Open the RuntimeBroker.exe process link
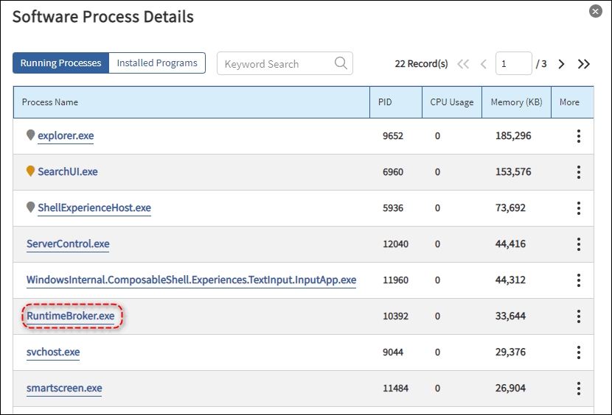This screenshot has height=415, width=612. point(71,316)
